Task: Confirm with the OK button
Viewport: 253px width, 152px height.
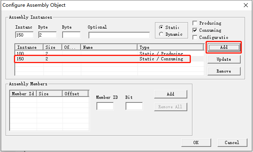Action: [196, 142]
